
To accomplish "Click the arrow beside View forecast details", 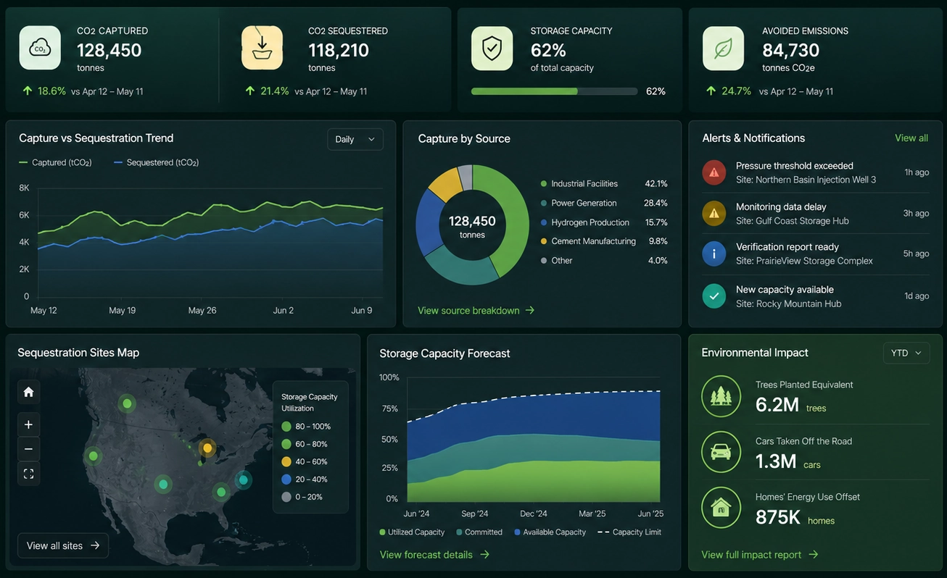I will click(x=484, y=555).
